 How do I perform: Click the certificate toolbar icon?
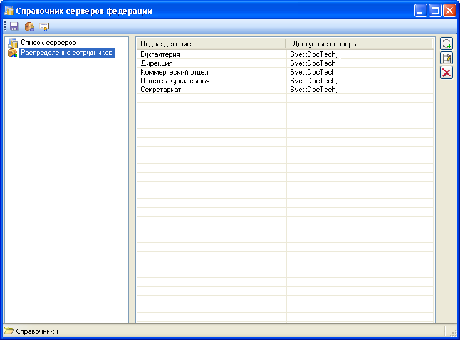click(x=44, y=27)
